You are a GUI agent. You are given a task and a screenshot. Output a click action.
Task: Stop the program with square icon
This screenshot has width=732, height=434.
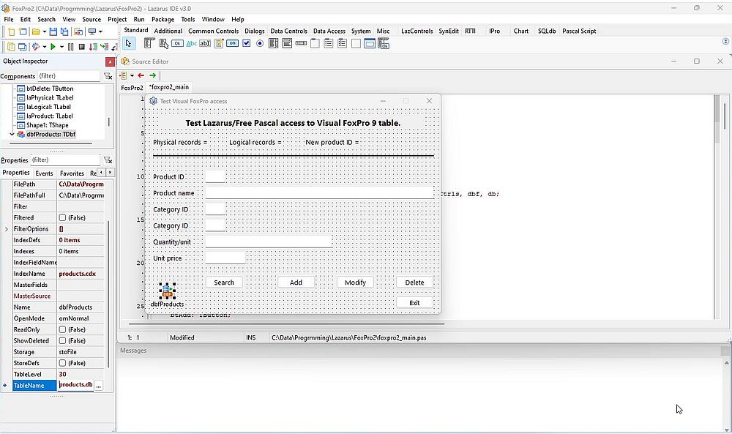(x=82, y=47)
